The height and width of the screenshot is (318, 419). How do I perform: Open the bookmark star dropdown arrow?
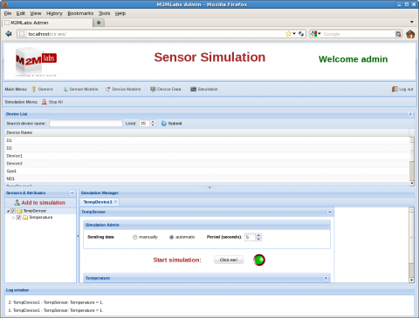click(294, 34)
